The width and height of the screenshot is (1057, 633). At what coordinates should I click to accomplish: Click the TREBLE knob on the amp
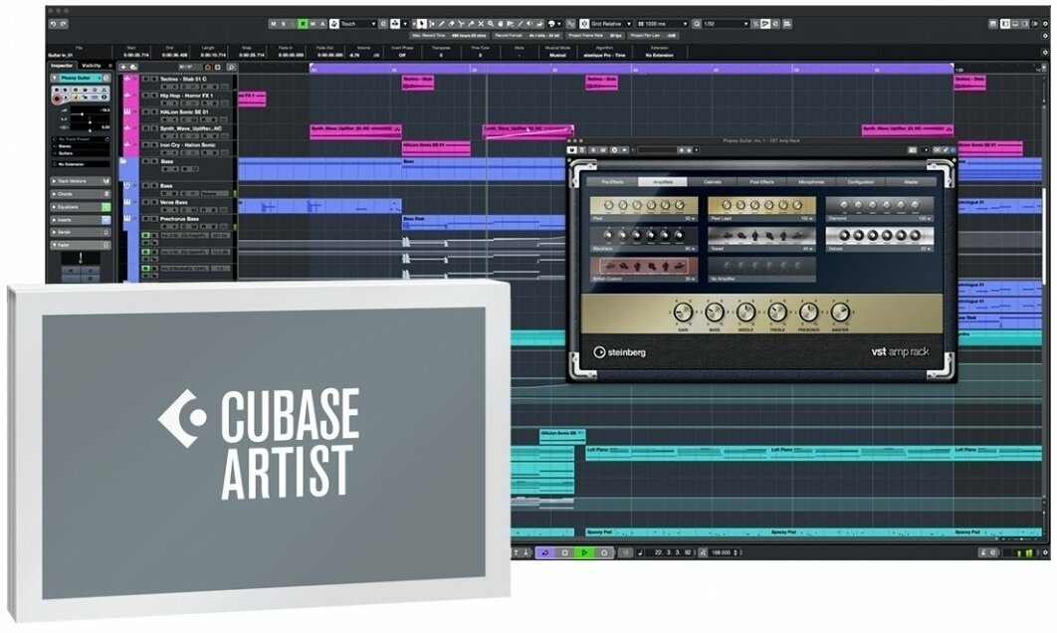[777, 313]
